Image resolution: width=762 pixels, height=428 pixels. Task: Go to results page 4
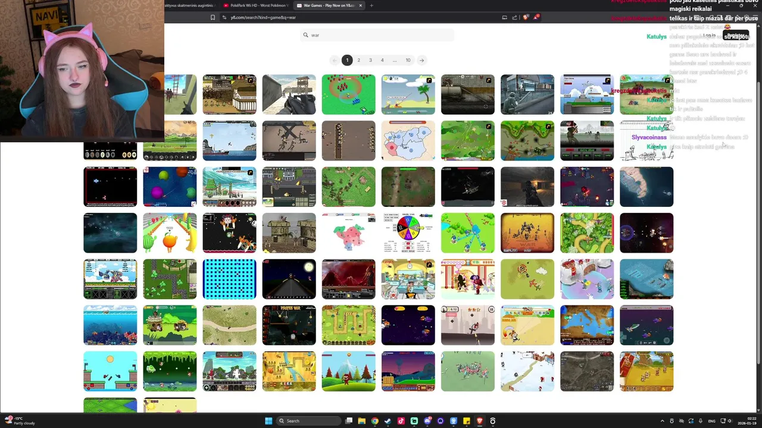coord(382,60)
